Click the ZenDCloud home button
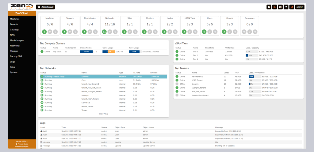Image resolution: width=314 pixels, height=152 pixels. [x=45, y=7]
